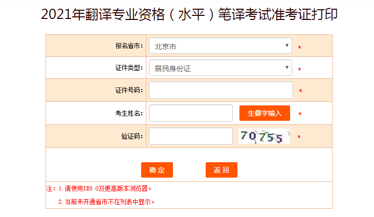
Task: Click the 证件号码 field label
Action: point(129,90)
